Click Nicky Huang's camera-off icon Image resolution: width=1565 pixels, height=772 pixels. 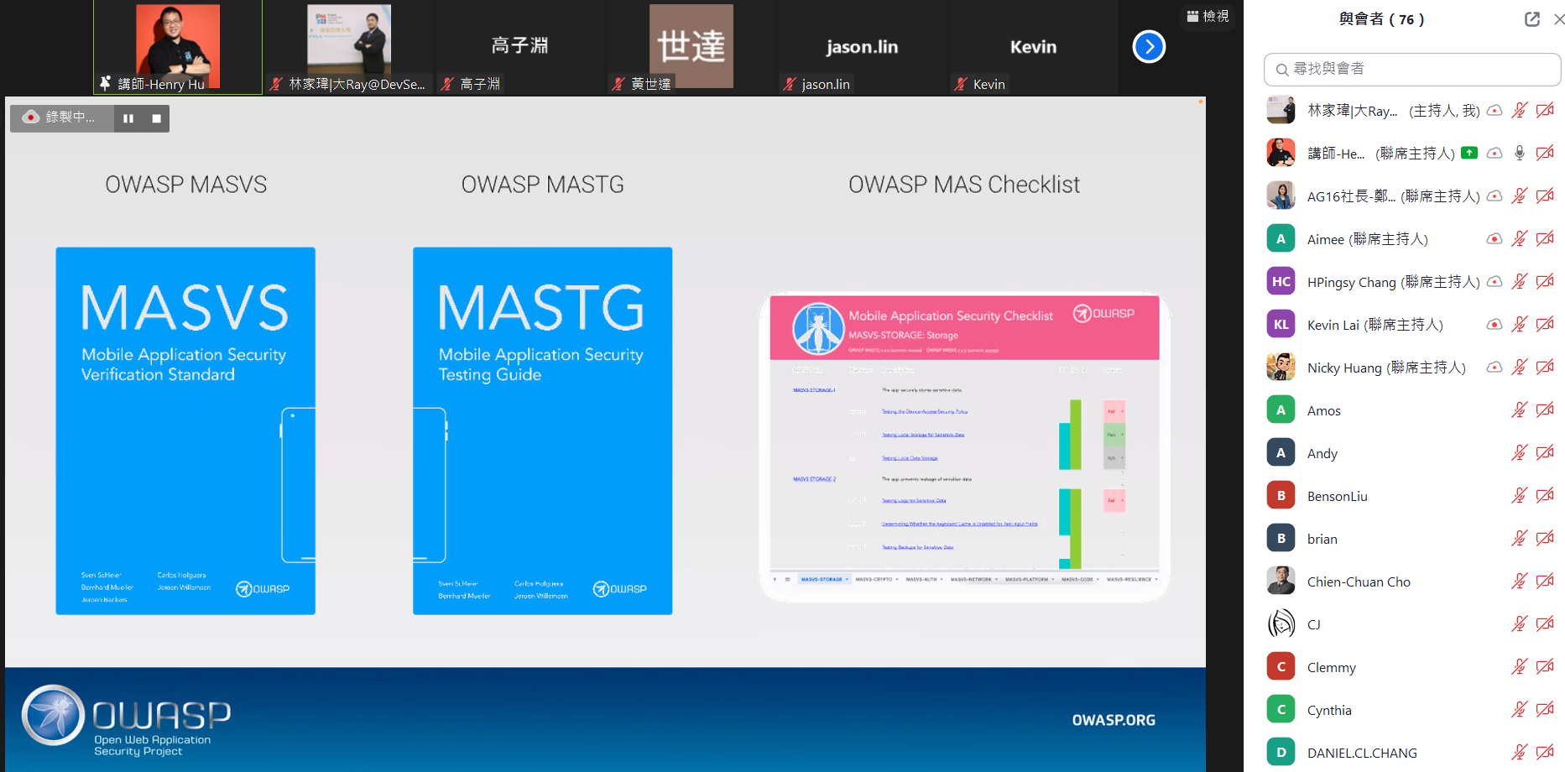point(1545,368)
